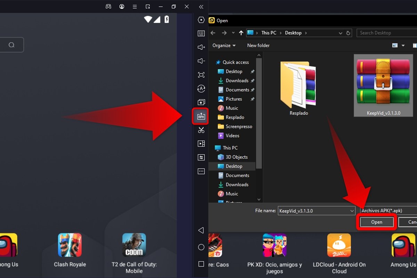Screen dimensions: 417x278
Task: Click the search magnifier in LDPlayer home
Action: tap(11, 45)
